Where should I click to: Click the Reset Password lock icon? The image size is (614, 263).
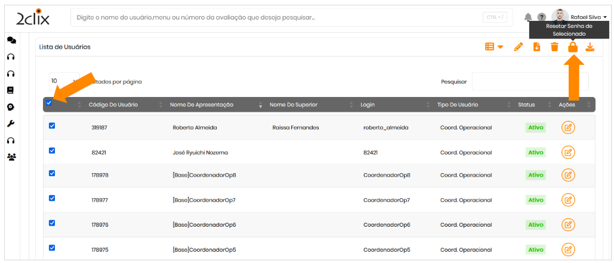click(x=572, y=47)
